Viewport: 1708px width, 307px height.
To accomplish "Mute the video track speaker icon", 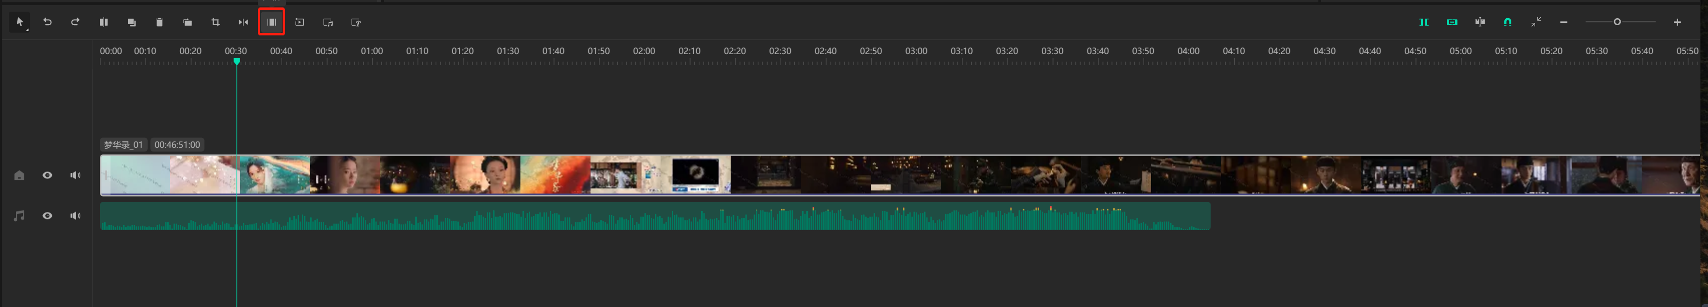I will coord(75,175).
